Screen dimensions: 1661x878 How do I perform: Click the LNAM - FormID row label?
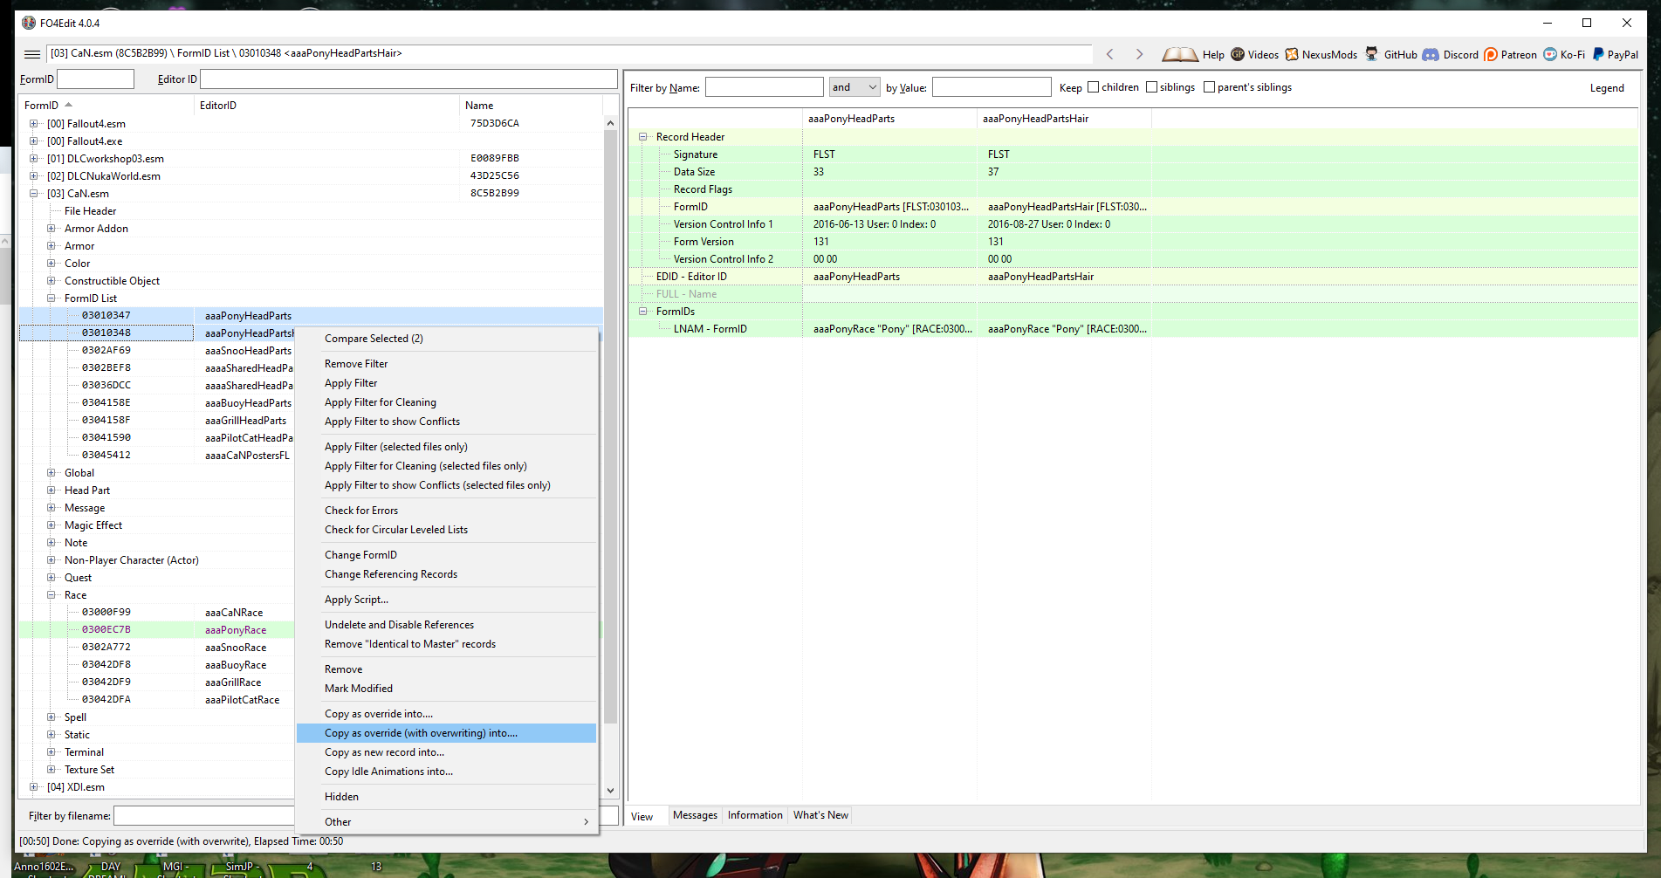[710, 329]
